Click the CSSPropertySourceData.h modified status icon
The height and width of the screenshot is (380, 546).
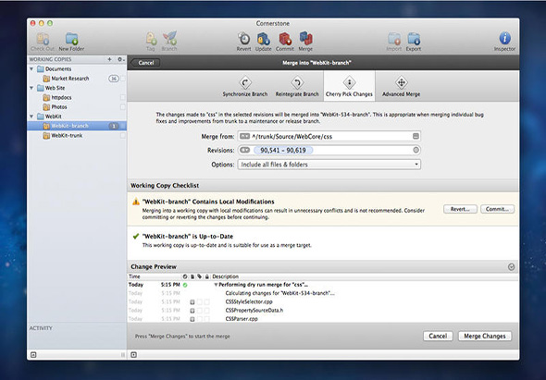(192, 311)
